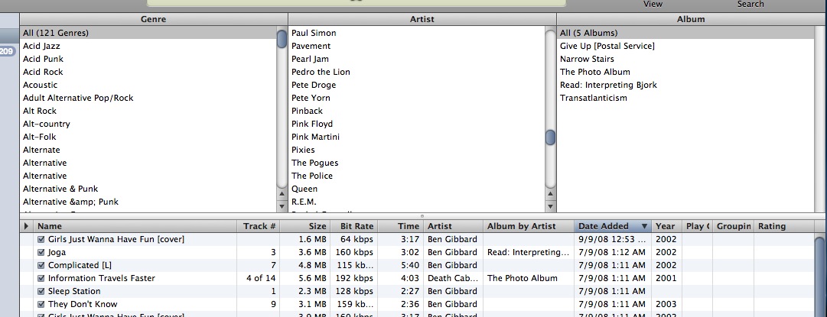
Task: Uncheck the Joga track checkbox
Action: point(41,252)
